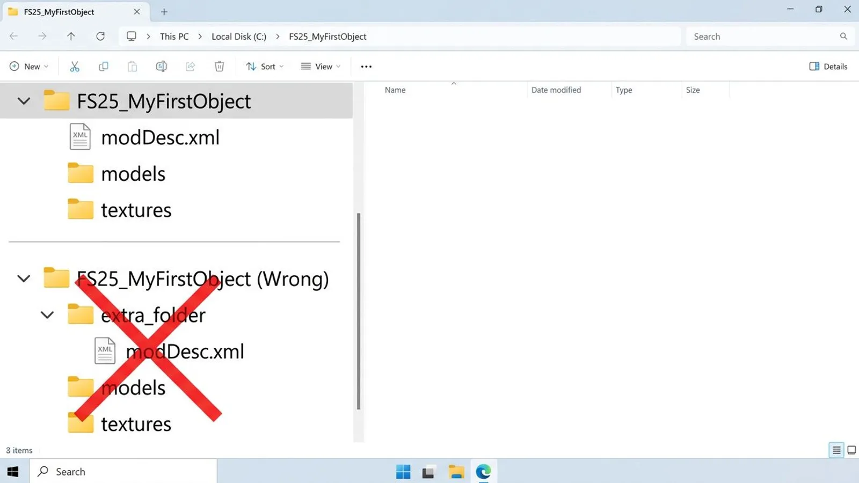Go up one folder level arrow
The image size is (859, 483).
pos(71,36)
